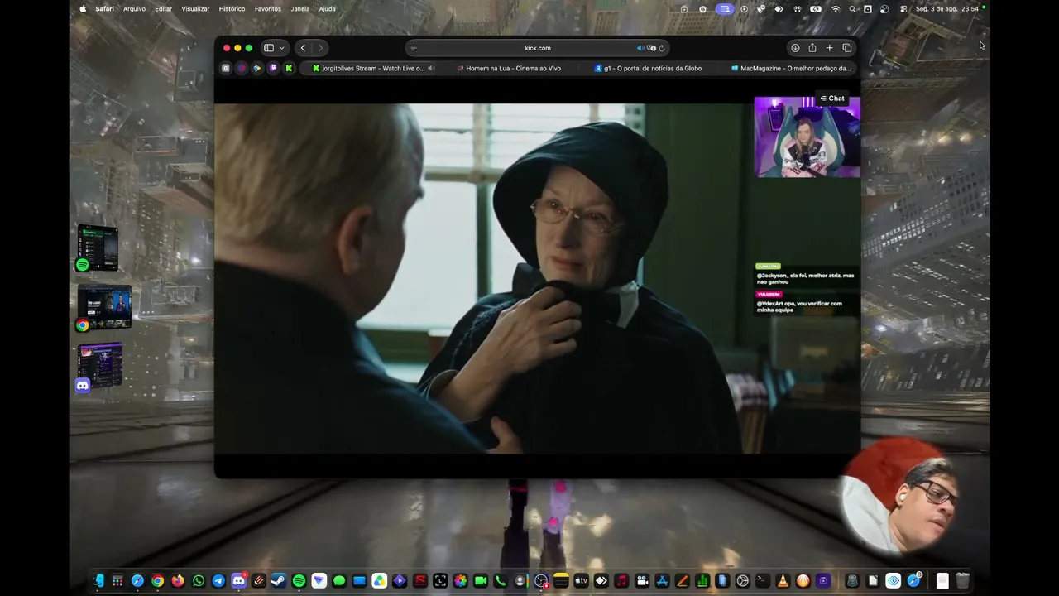The height and width of the screenshot is (596, 1059).
Task: Open FaceTime from the Dock
Action: [480, 581]
